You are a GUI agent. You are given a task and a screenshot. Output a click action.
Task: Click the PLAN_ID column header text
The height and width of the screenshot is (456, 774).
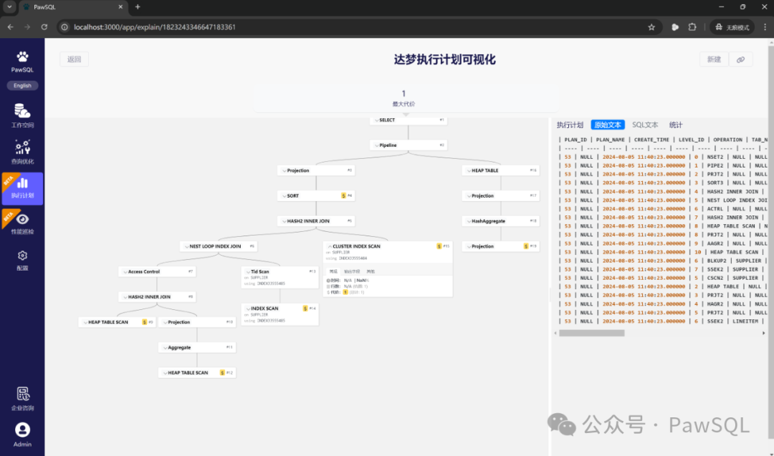coord(575,140)
